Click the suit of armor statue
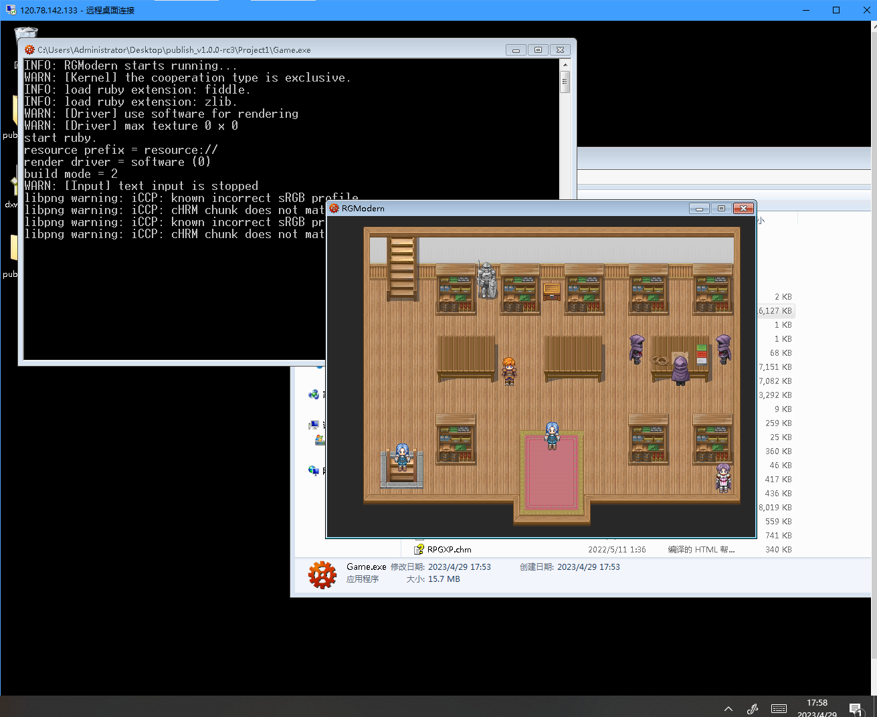The width and height of the screenshot is (877, 717). 488,280
